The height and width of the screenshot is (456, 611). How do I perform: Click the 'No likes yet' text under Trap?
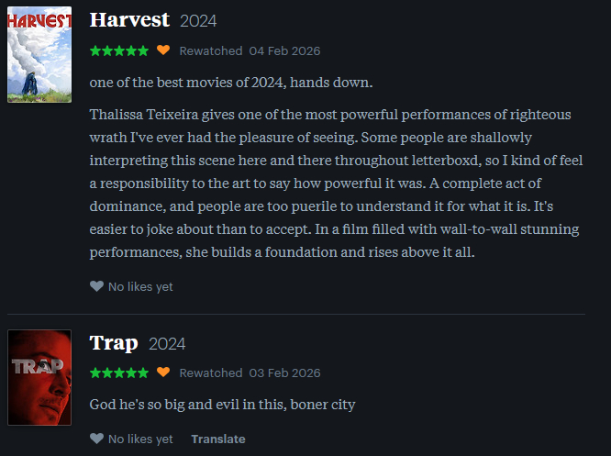point(140,439)
